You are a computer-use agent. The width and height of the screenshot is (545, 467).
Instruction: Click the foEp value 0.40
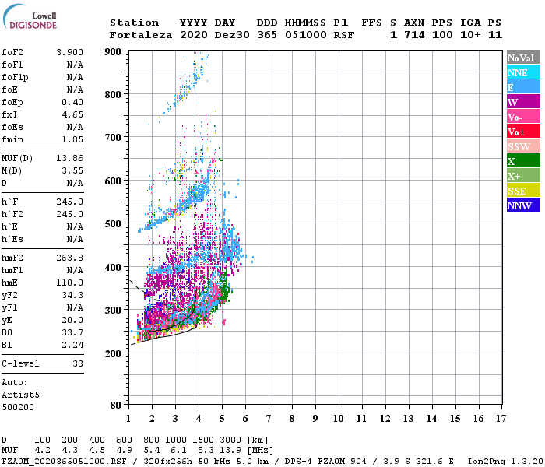72,102
